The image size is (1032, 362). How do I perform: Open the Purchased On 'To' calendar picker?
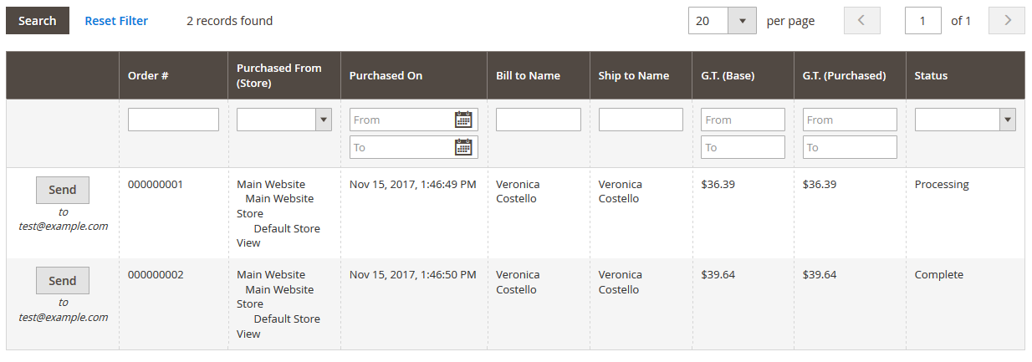click(463, 147)
